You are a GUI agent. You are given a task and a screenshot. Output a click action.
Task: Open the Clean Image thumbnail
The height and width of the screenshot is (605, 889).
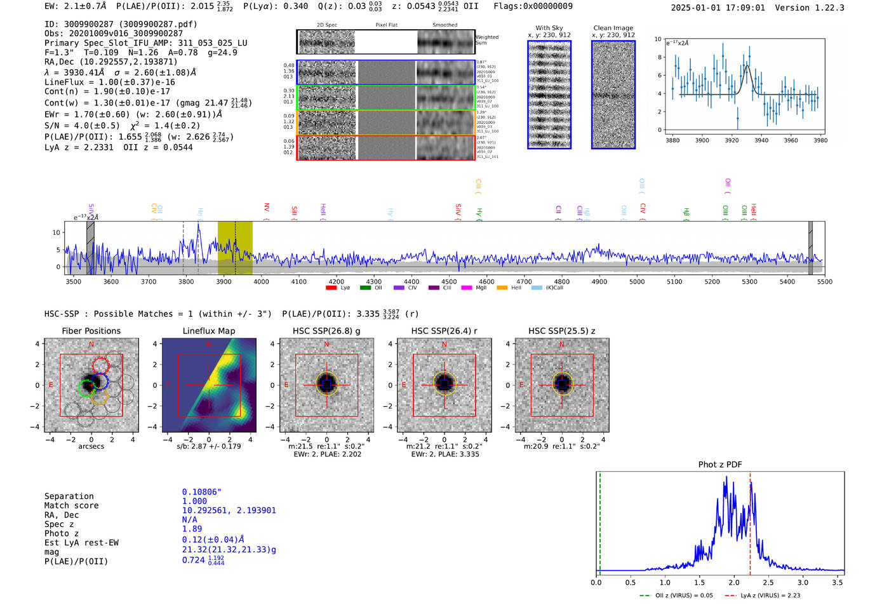click(x=613, y=95)
